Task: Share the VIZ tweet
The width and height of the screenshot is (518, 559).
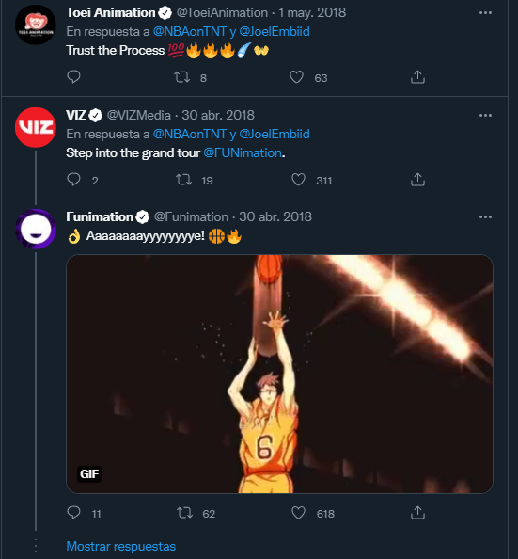Action: (417, 180)
